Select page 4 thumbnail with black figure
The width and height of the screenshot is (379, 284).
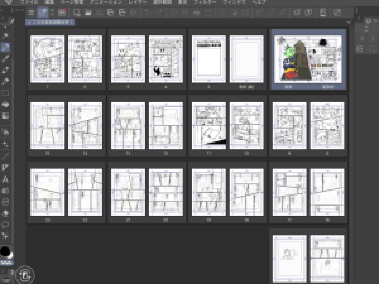click(166, 59)
